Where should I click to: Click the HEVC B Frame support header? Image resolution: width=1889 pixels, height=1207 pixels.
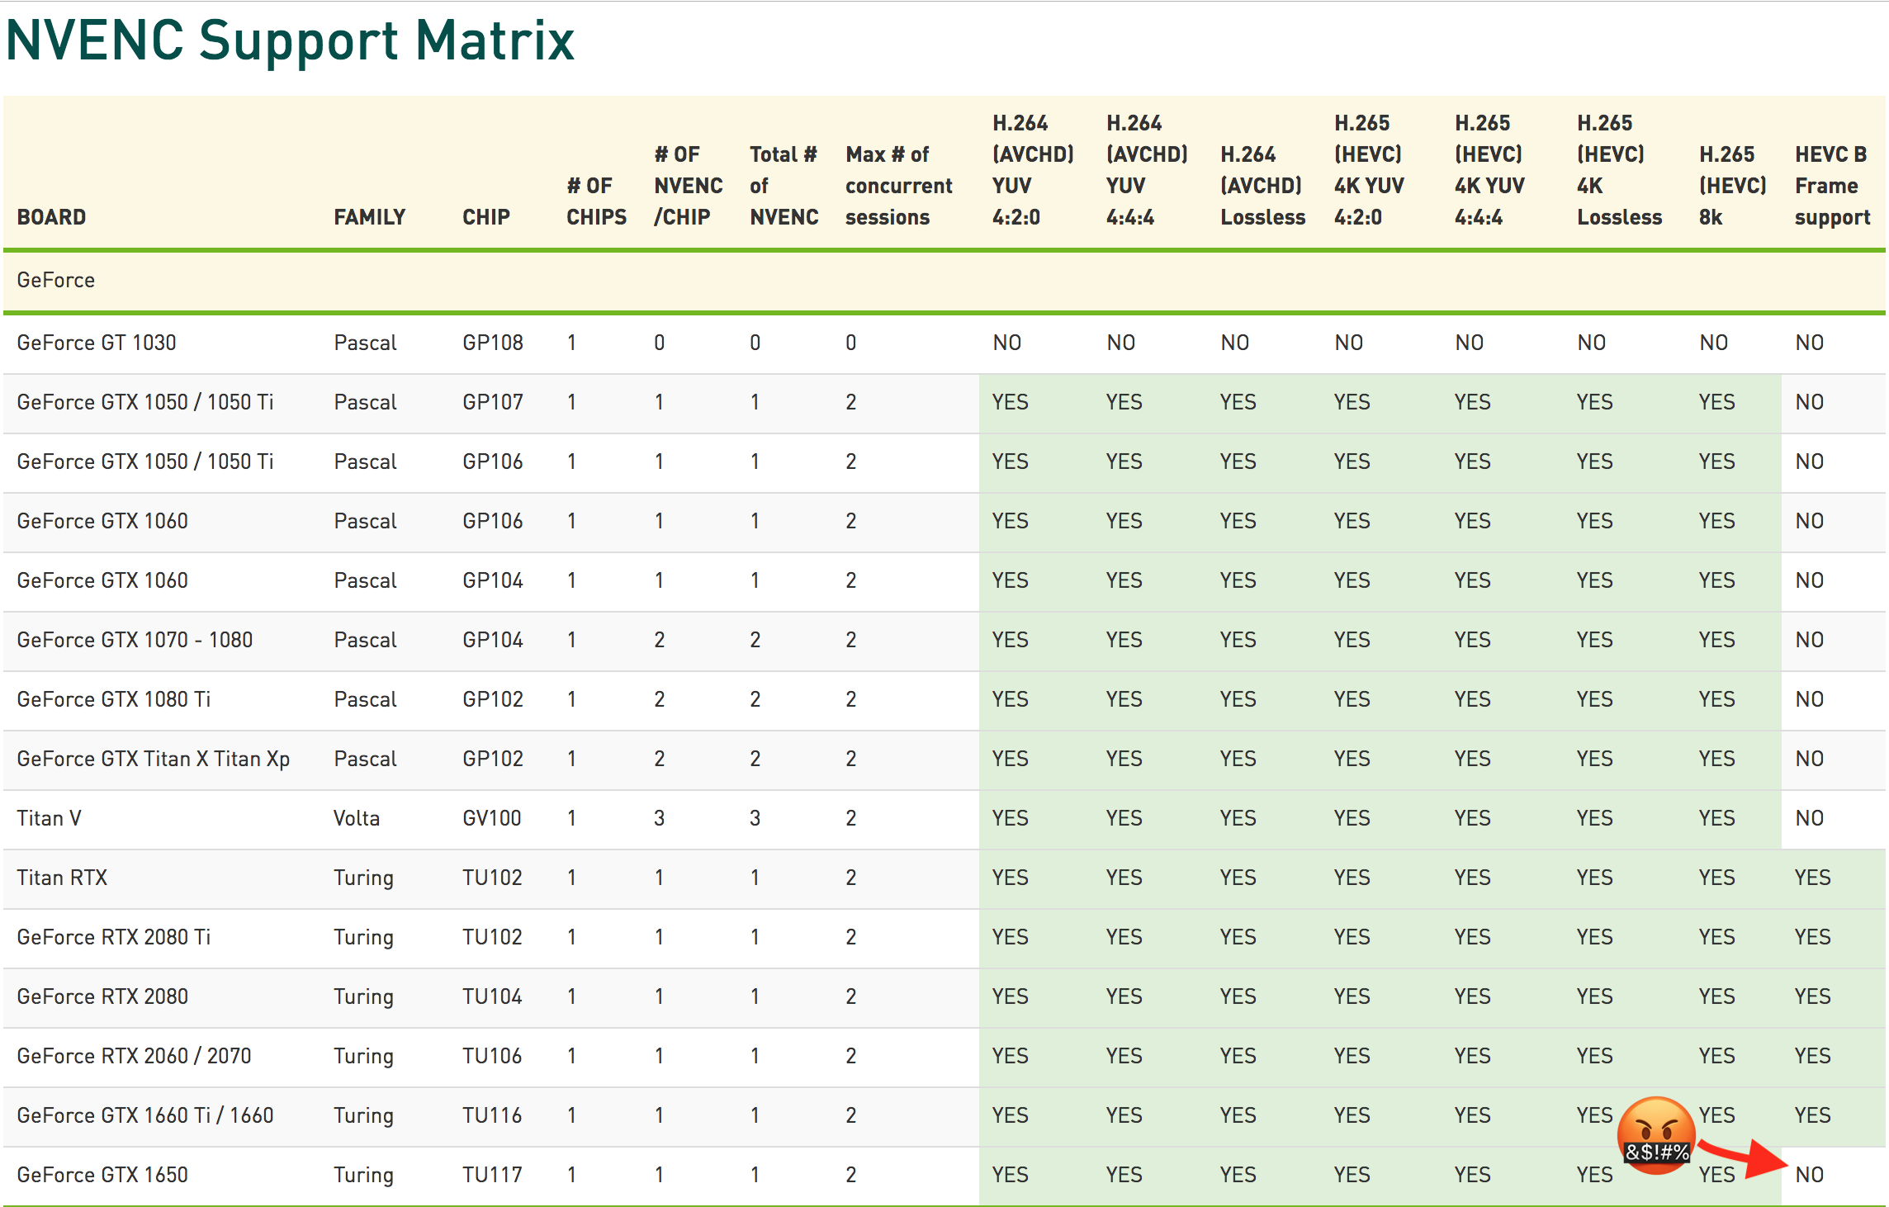[1831, 186]
